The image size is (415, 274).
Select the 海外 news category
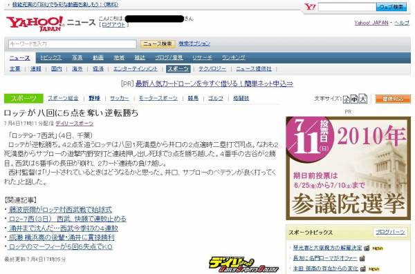click(77, 69)
